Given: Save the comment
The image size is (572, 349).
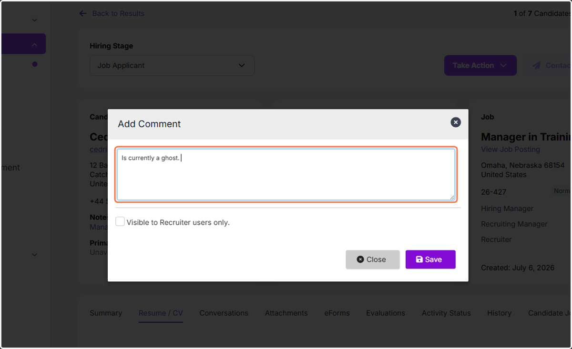Looking at the screenshot, I should tap(430, 259).
